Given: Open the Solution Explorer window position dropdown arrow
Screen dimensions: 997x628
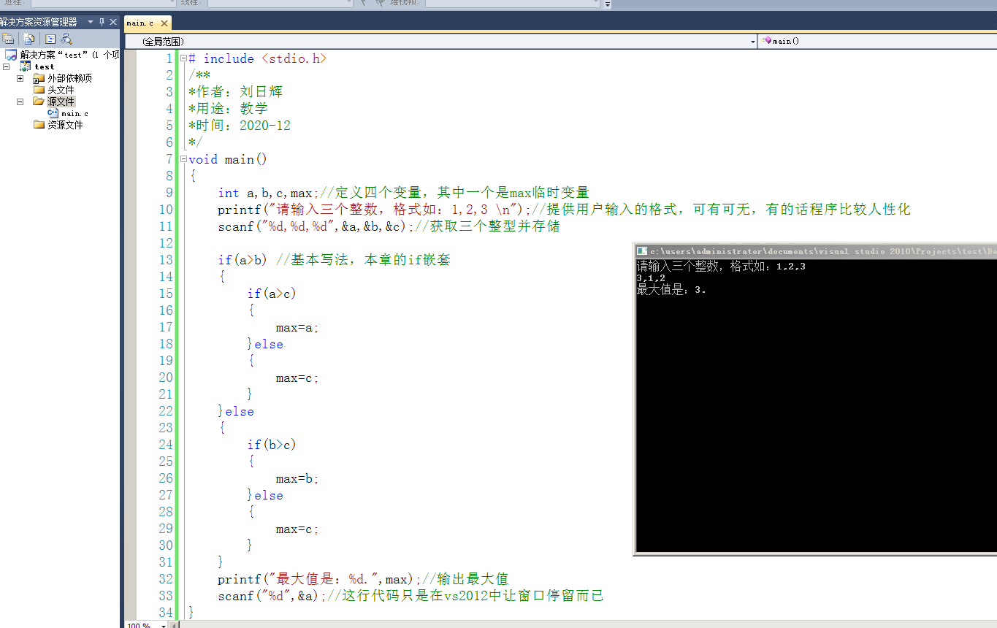Looking at the screenshot, I should (x=91, y=22).
